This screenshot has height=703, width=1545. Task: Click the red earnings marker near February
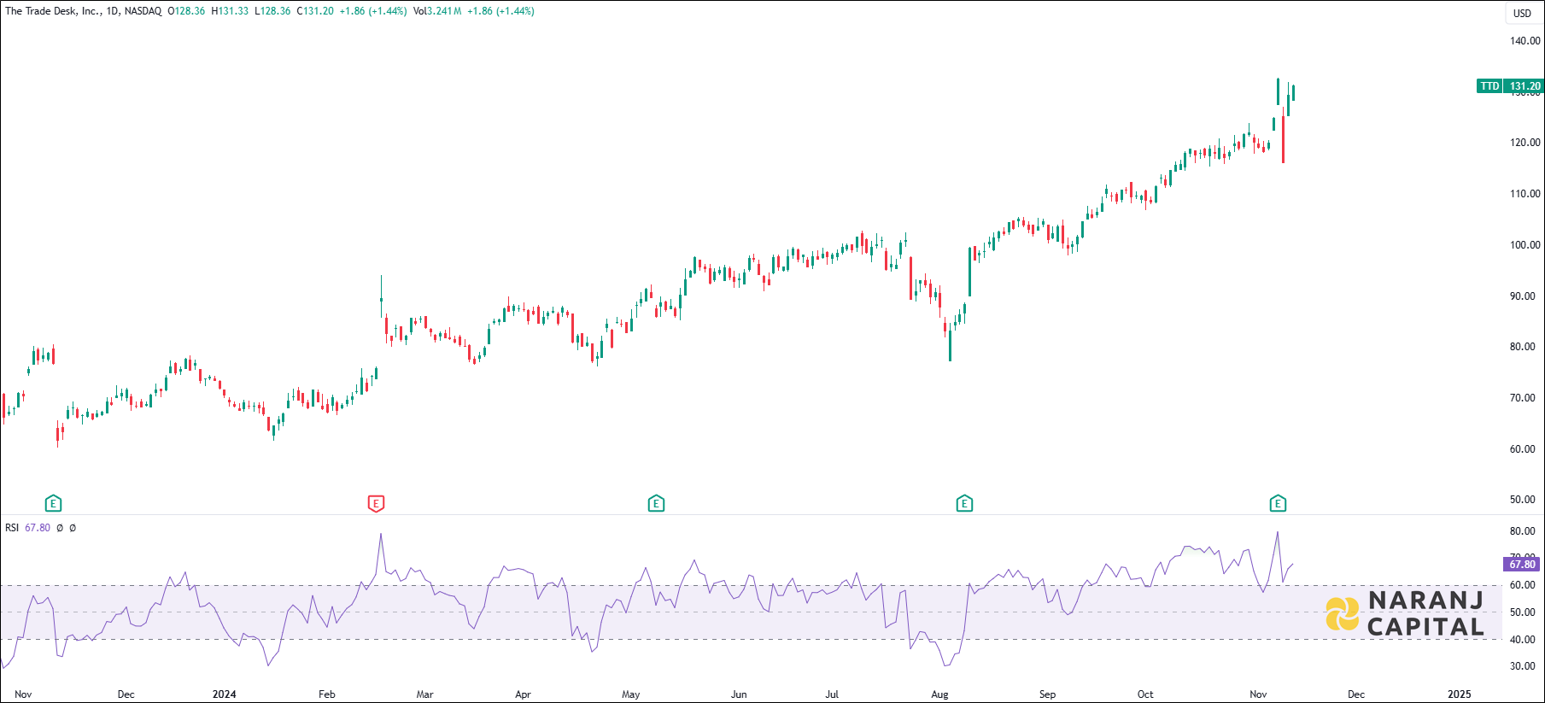click(376, 503)
